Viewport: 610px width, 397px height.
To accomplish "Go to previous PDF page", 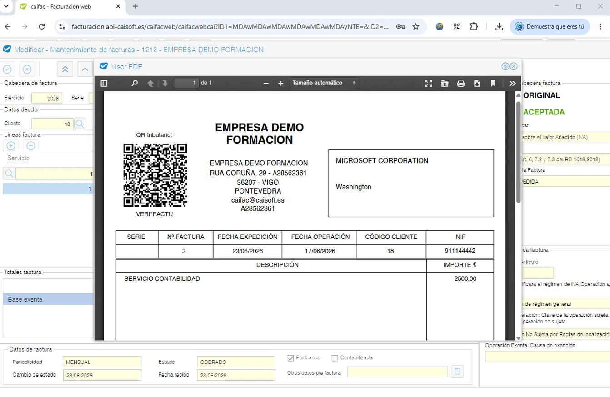I will tap(150, 83).
